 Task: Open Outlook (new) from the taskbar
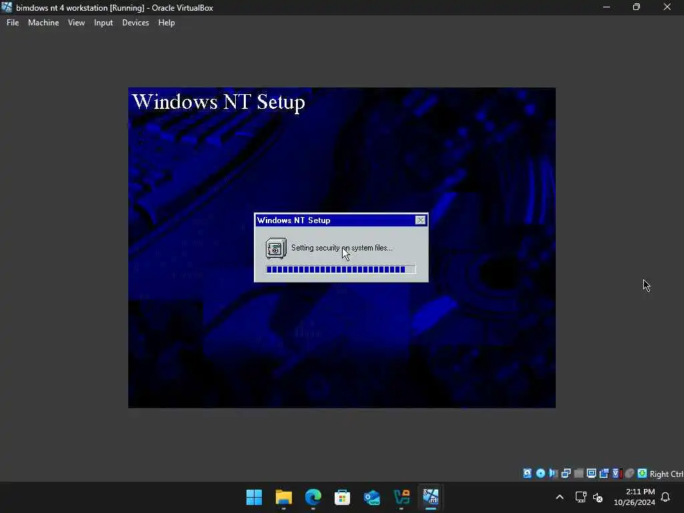click(372, 497)
